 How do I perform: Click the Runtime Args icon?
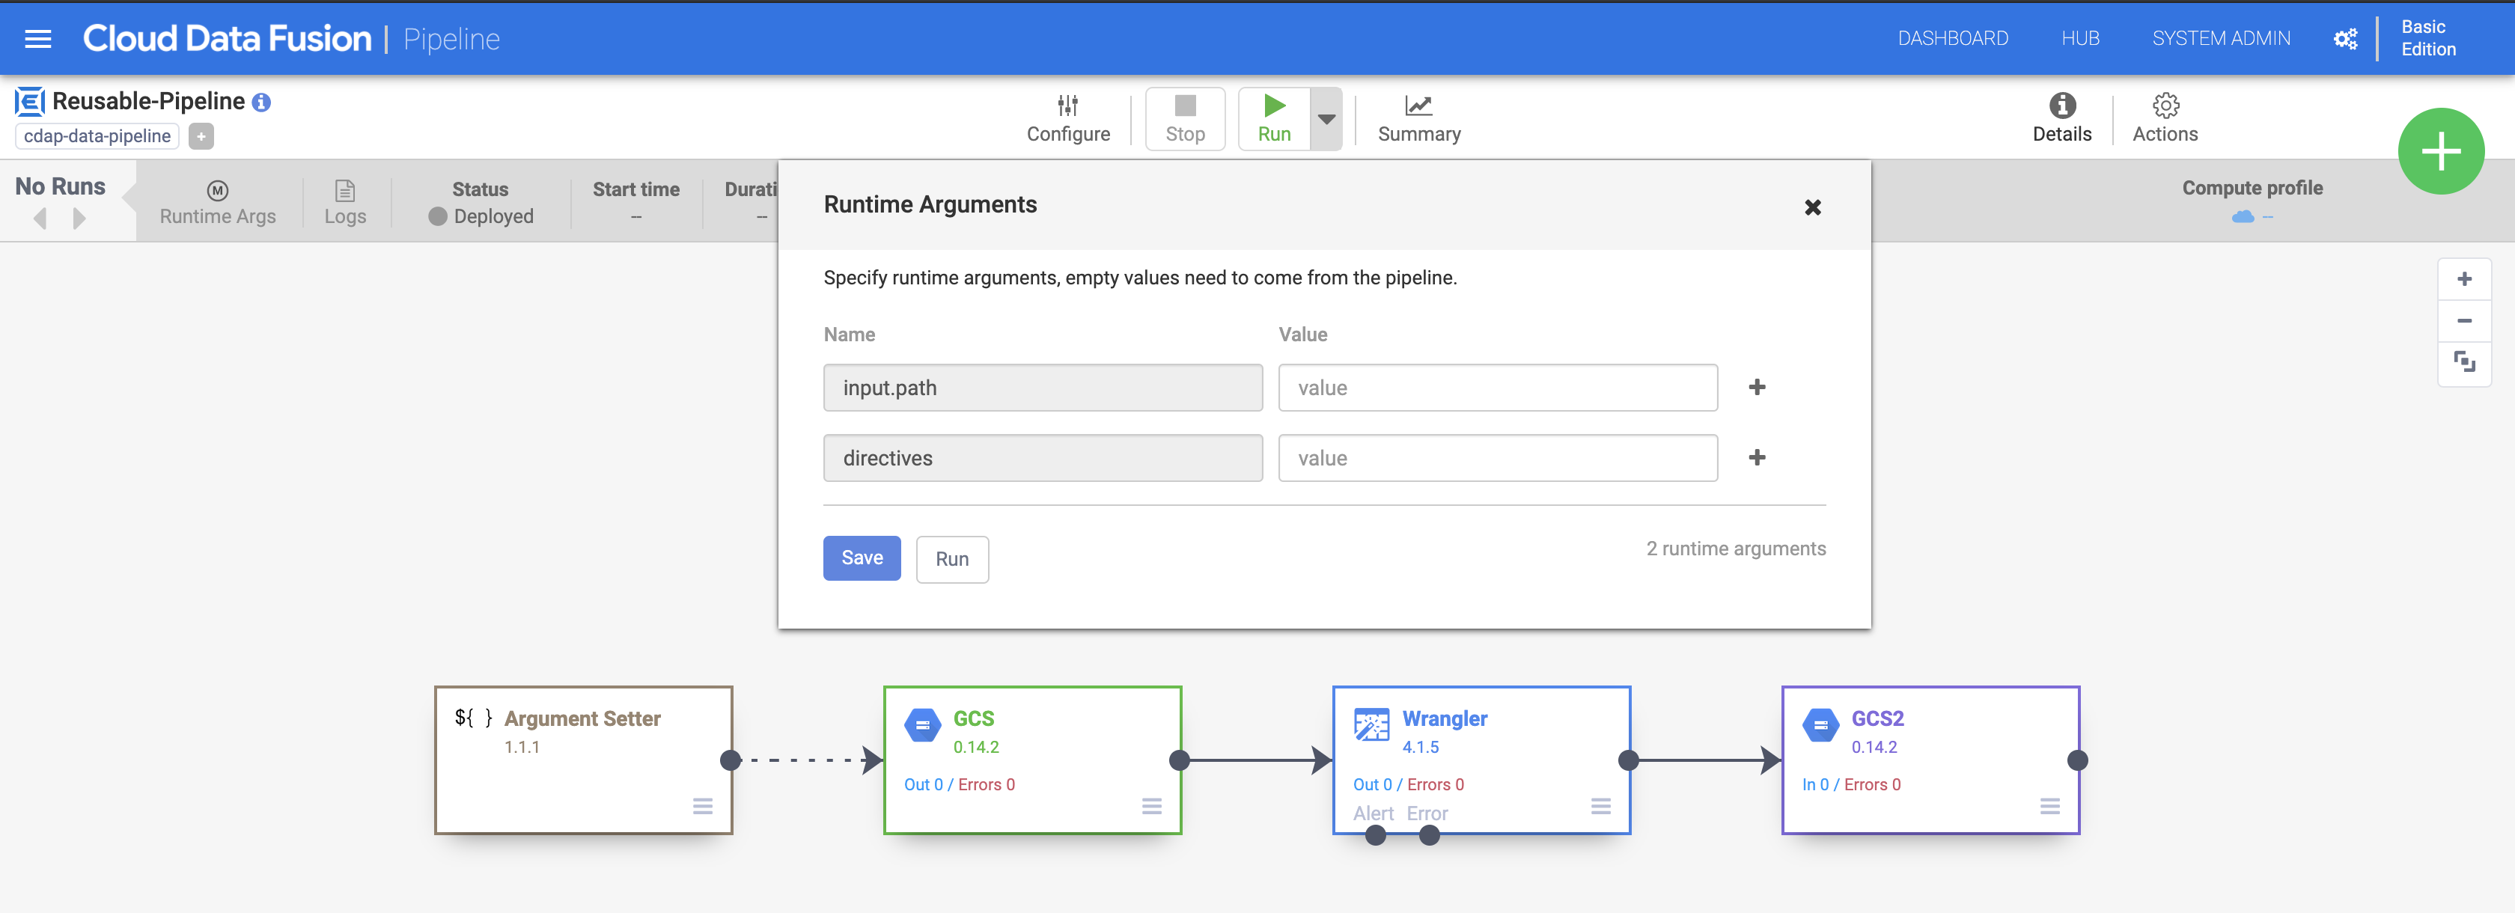click(218, 190)
